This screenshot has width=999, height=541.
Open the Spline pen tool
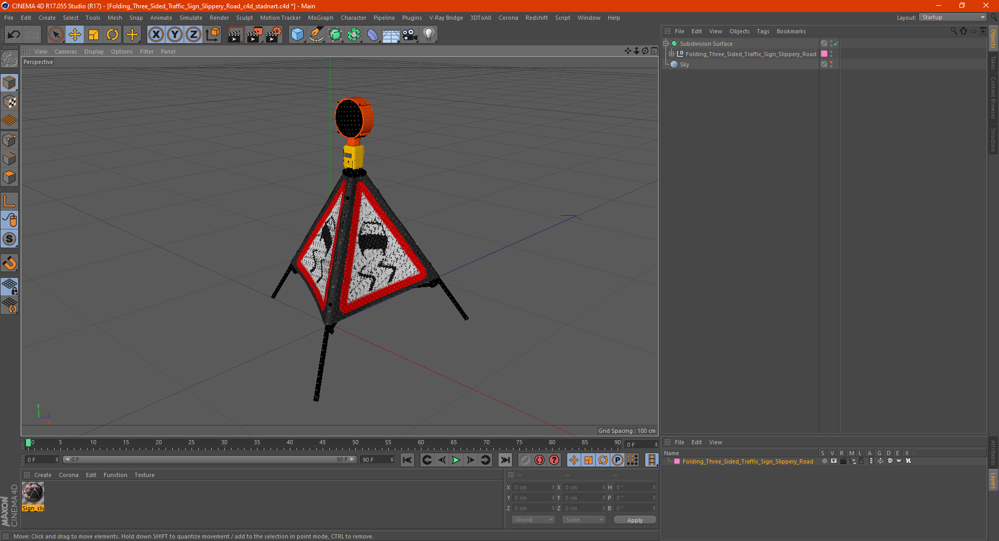click(x=316, y=35)
